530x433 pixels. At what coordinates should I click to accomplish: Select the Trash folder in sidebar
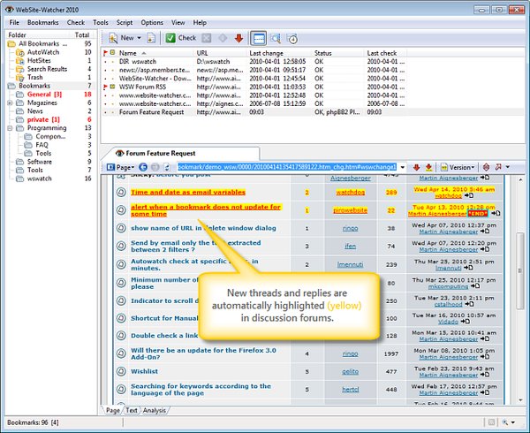coord(34,77)
